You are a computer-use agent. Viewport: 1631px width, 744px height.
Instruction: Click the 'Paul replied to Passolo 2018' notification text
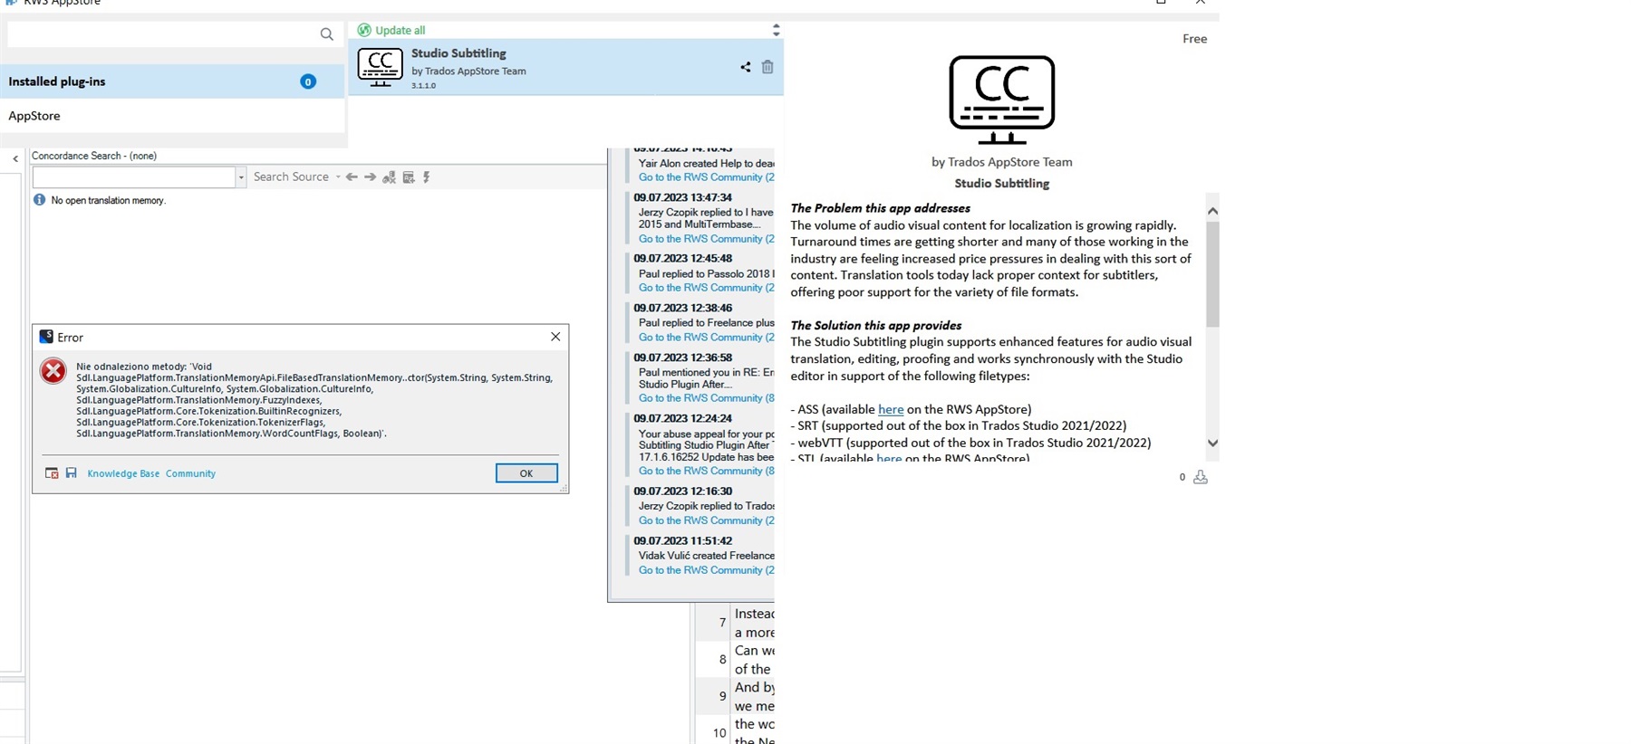coord(706,273)
